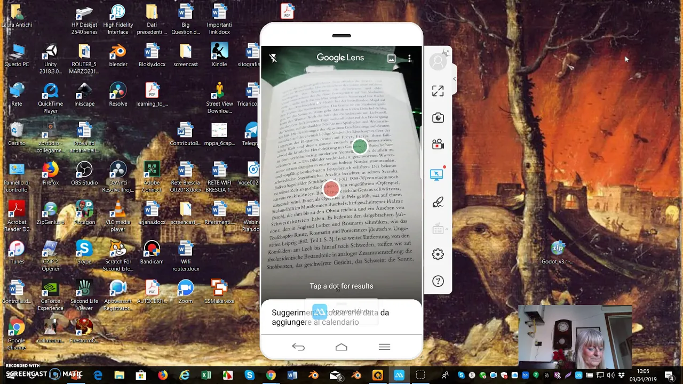Open Godot_v3.1 zip file on desktop
683x384 pixels.
pos(558,253)
